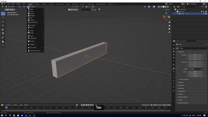The height and width of the screenshot is (117, 208).
Task: Switch perspective/orthographic grid icon
Action: [x=169, y=32]
